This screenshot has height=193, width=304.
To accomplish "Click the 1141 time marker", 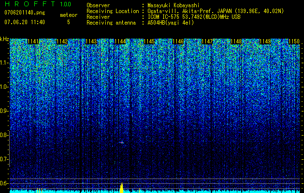I will pos(33,41).
